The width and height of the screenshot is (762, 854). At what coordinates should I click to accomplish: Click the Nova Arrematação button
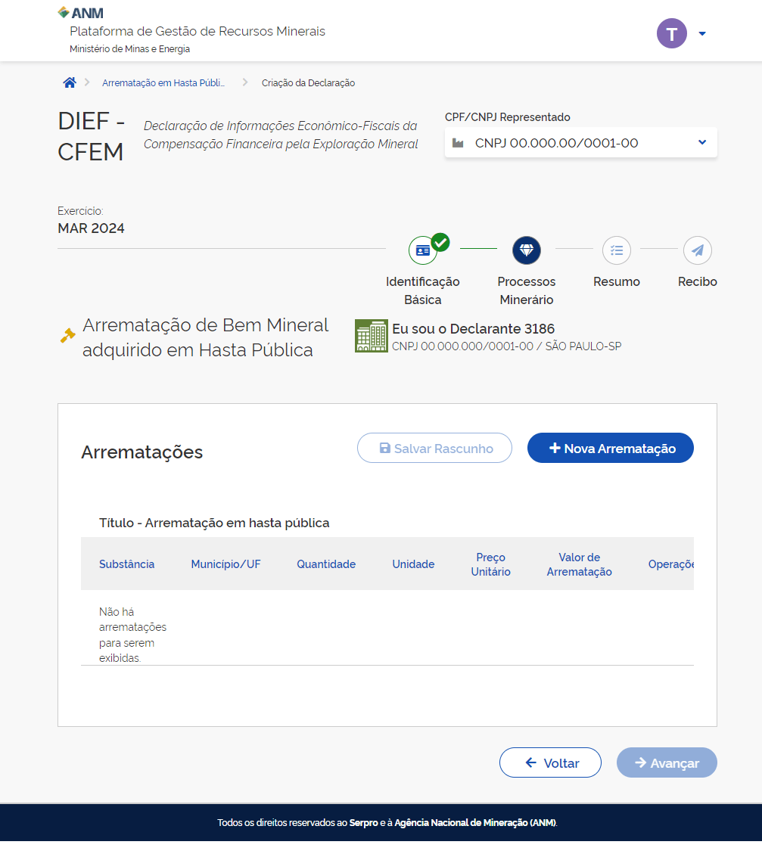click(x=610, y=448)
